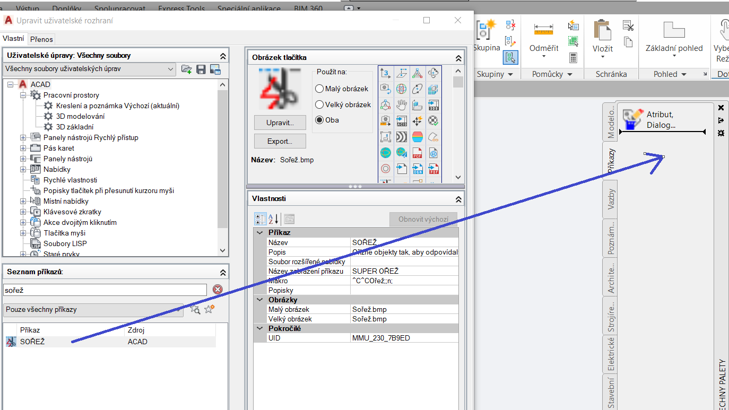Expand the Pomůcky ribbon panel arrow
The height and width of the screenshot is (410, 729).
570,74
